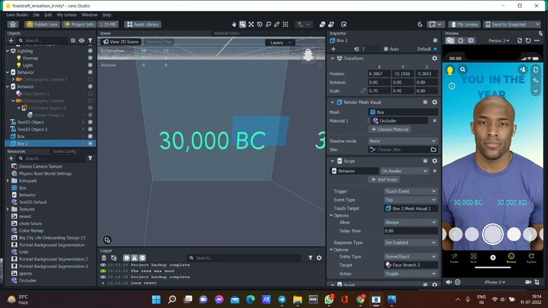
Task: Pause the preview playback
Action: click(x=458, y=282)
